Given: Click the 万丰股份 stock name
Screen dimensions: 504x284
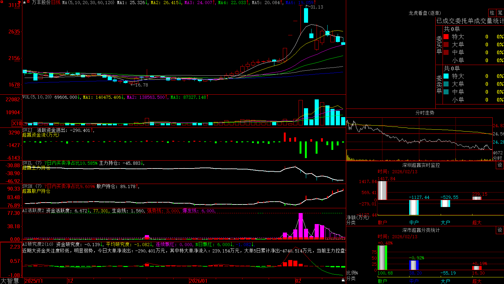Looking at the screenshot, I should pyautogui.click(x=41, y=3).
